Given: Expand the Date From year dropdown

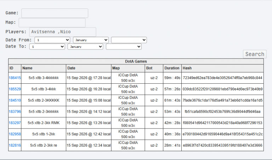Looking at the screenshot, I should [129, 40].
